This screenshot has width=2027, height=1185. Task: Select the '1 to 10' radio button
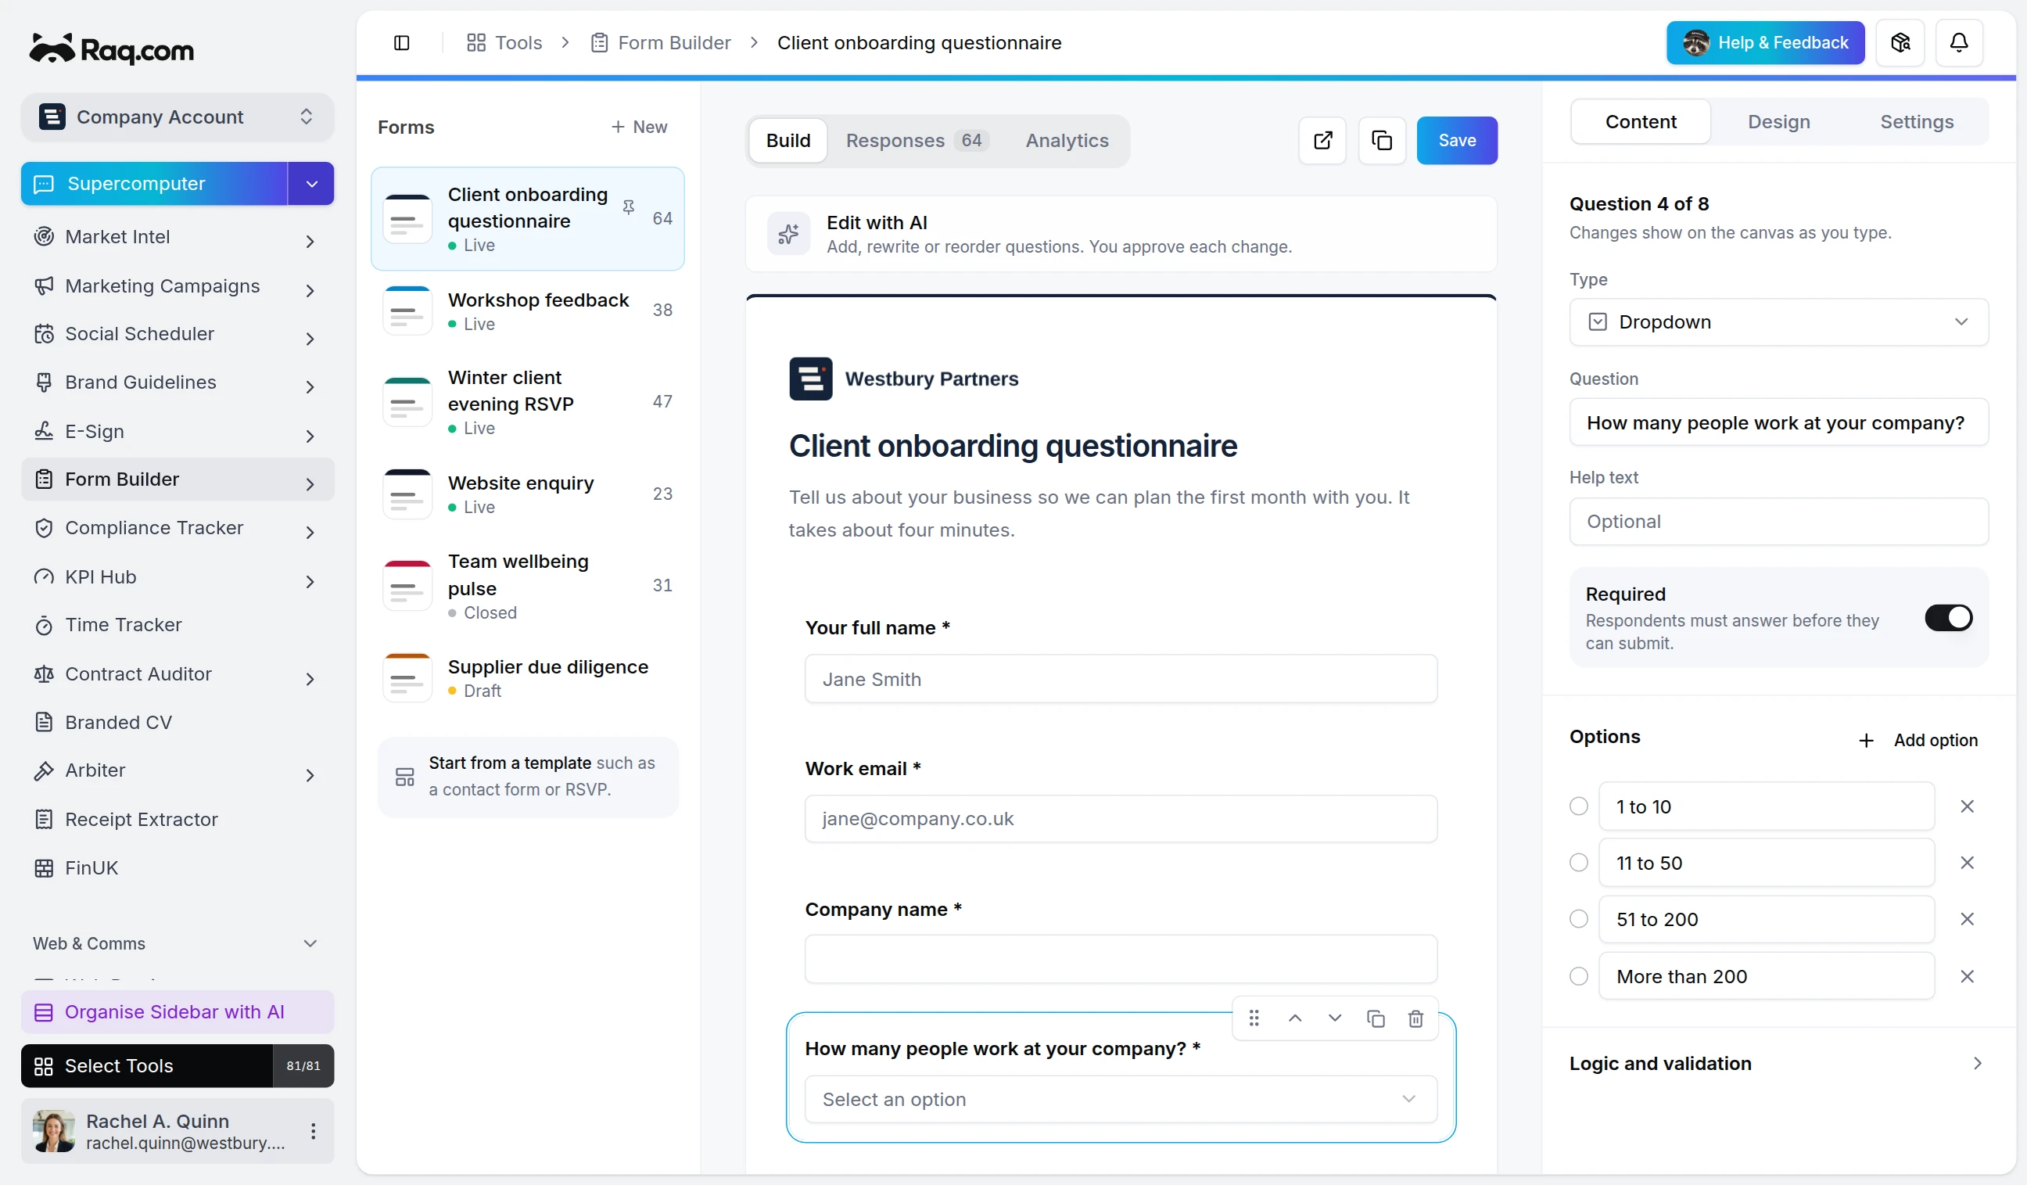[x=1579, y=806]
